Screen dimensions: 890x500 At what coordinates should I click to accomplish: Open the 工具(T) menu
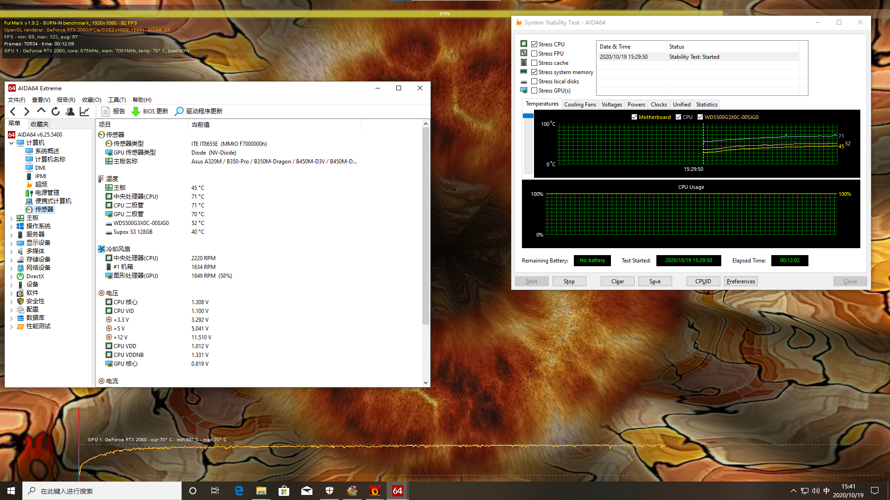coord(117,100)
